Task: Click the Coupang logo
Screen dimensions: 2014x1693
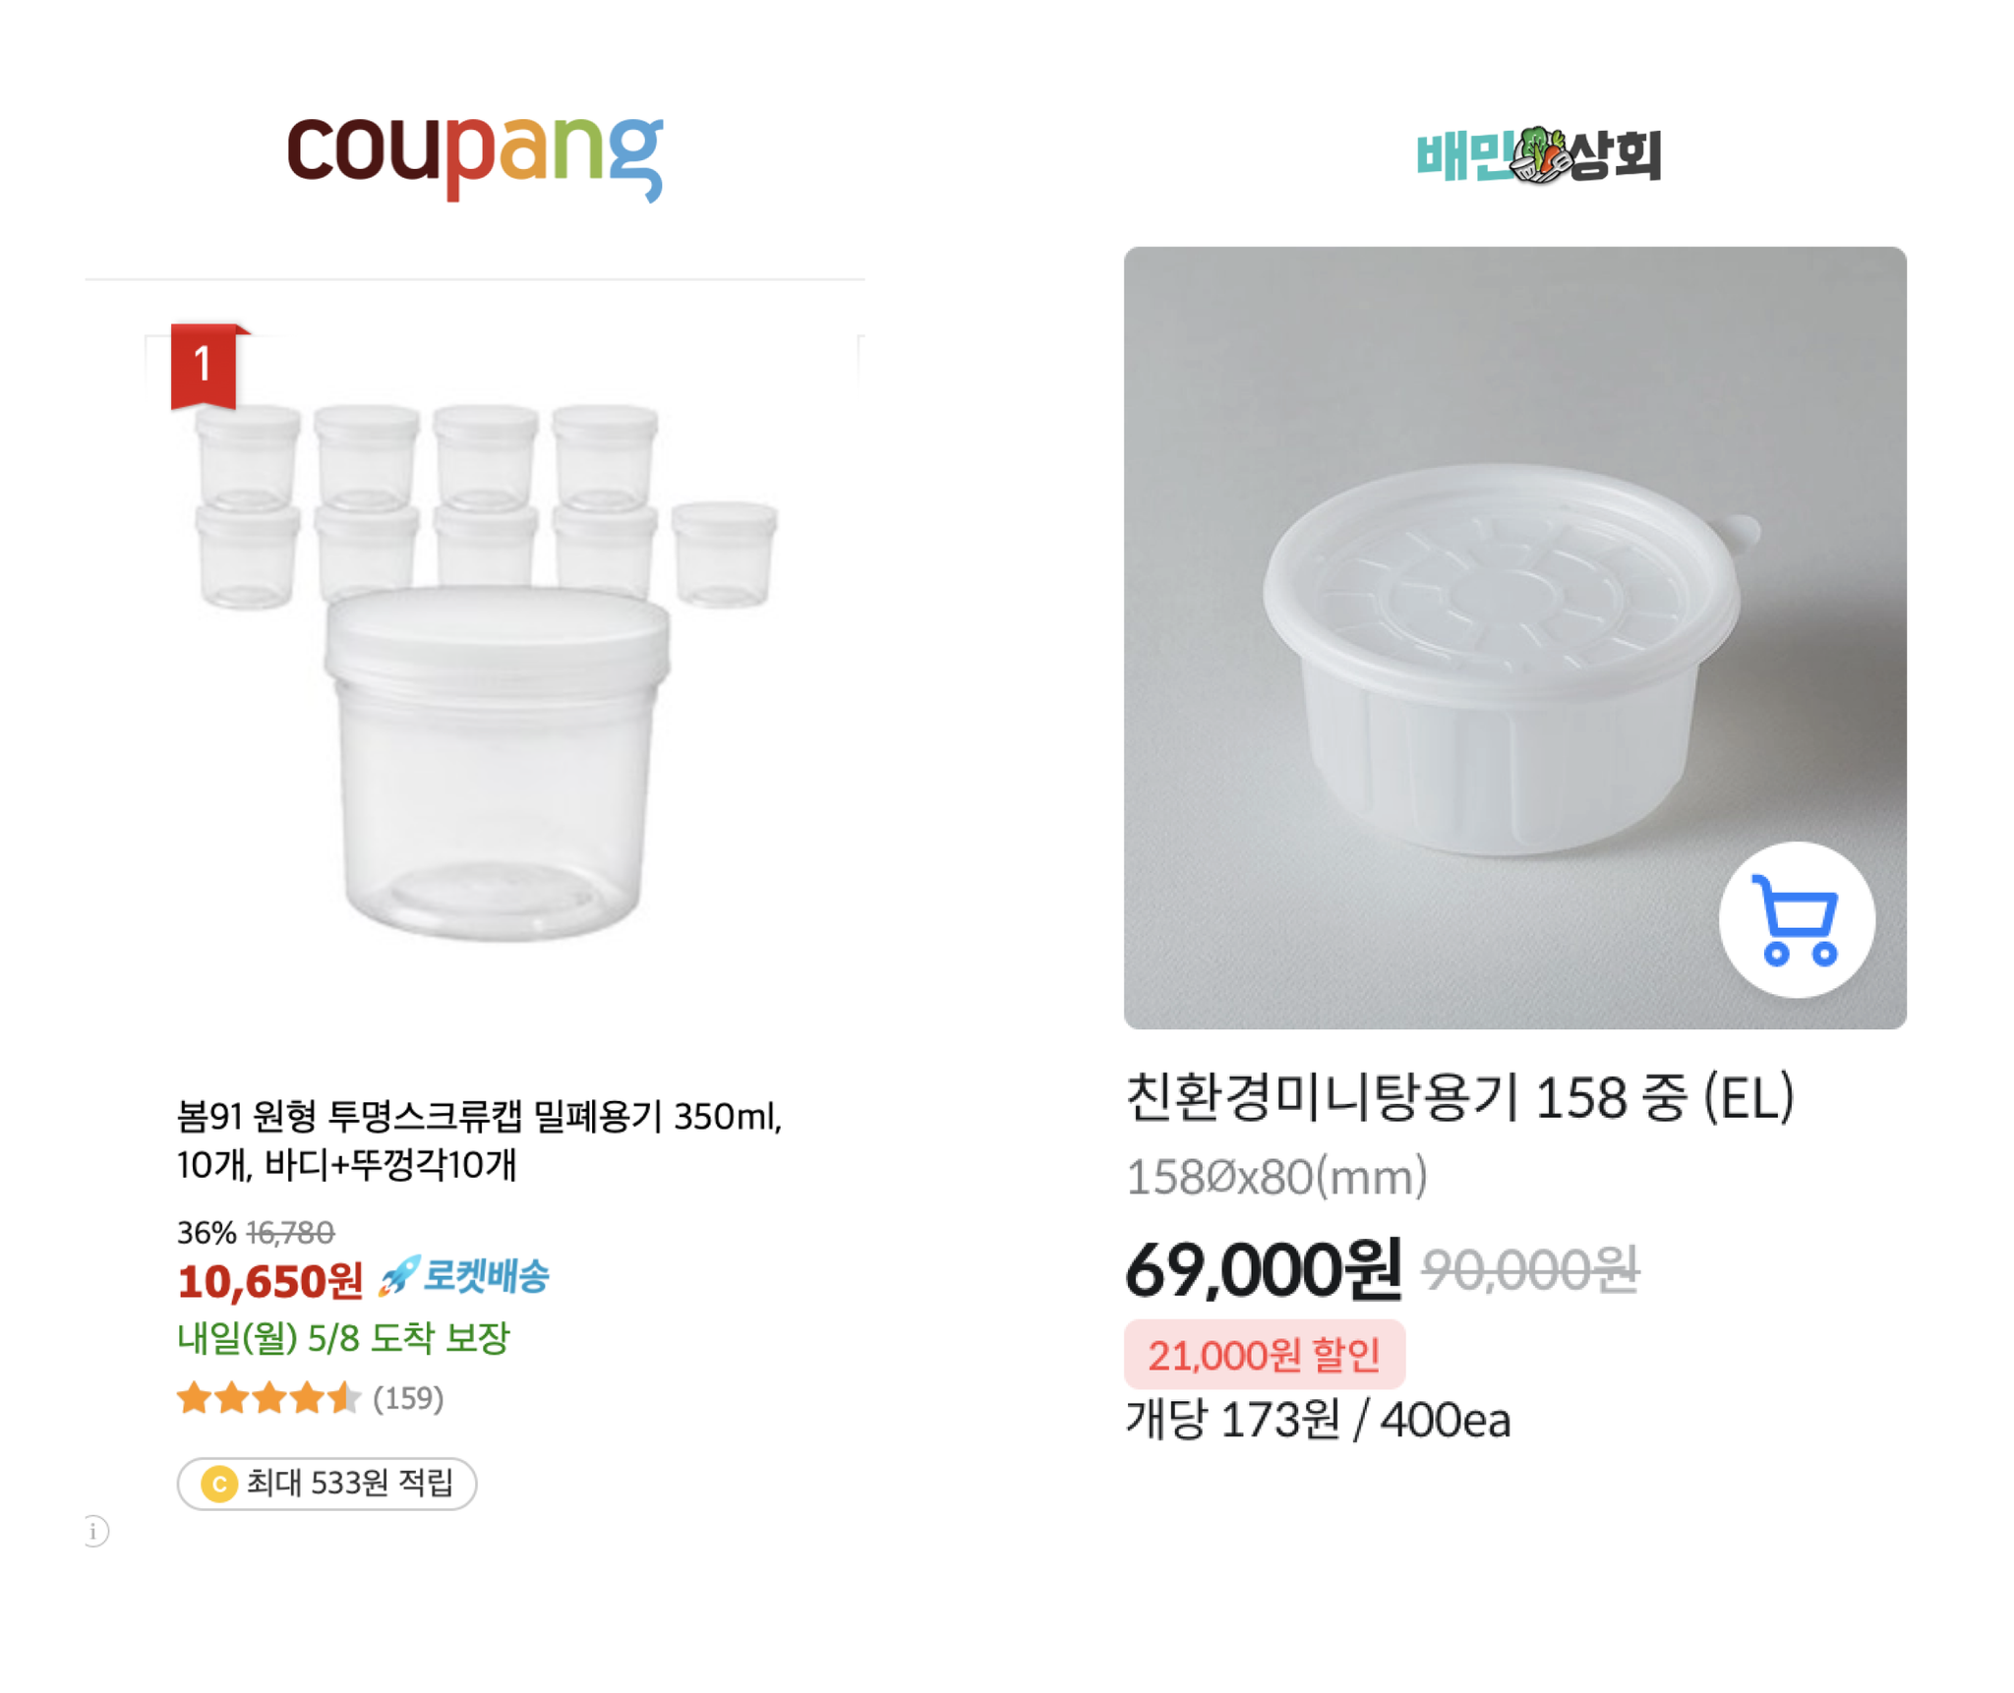Action: click(474, 155)
